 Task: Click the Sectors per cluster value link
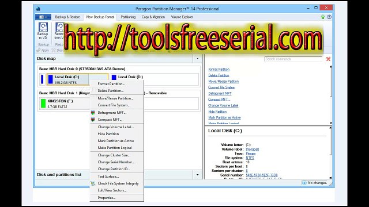(x=247, y=171)
